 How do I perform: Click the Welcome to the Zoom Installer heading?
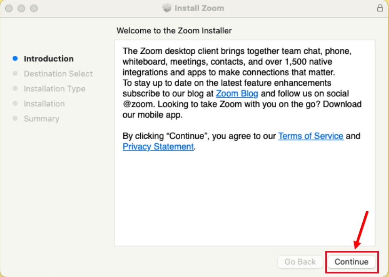[174, 31]
